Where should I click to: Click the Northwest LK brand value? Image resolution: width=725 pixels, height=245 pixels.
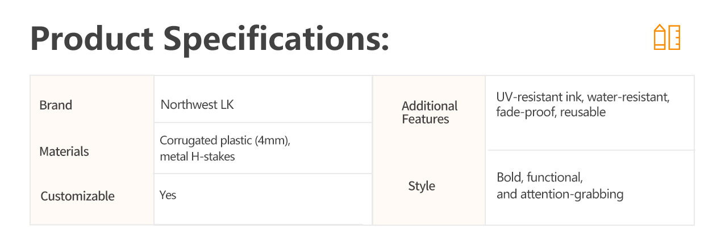click(x=197, y=105)
